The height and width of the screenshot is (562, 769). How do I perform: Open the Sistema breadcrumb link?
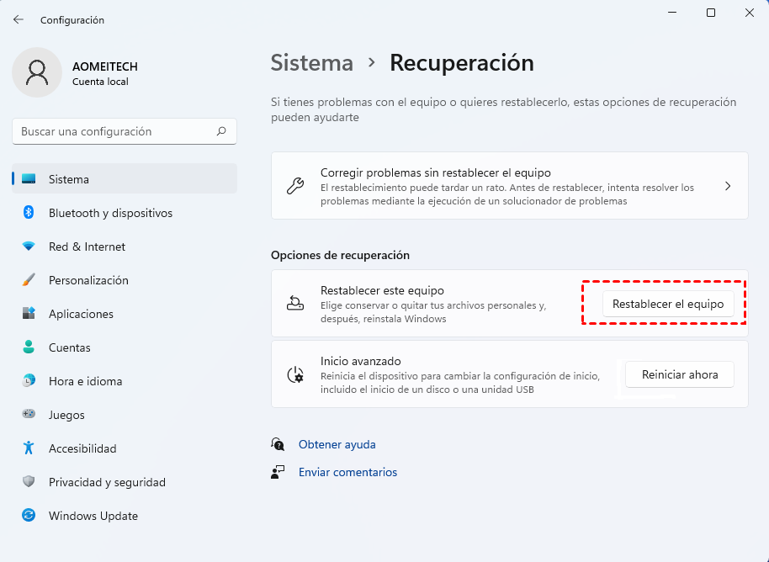tap(311, 63)
